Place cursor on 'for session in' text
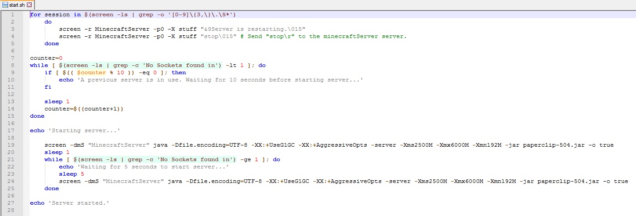The image size is (636, 216). tap(55, 14)
